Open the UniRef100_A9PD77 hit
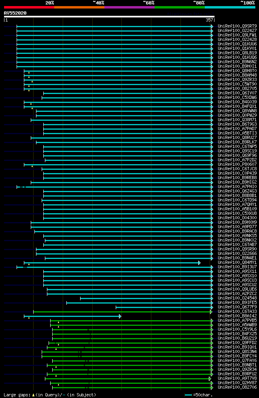259x398 pixels. 237,227
